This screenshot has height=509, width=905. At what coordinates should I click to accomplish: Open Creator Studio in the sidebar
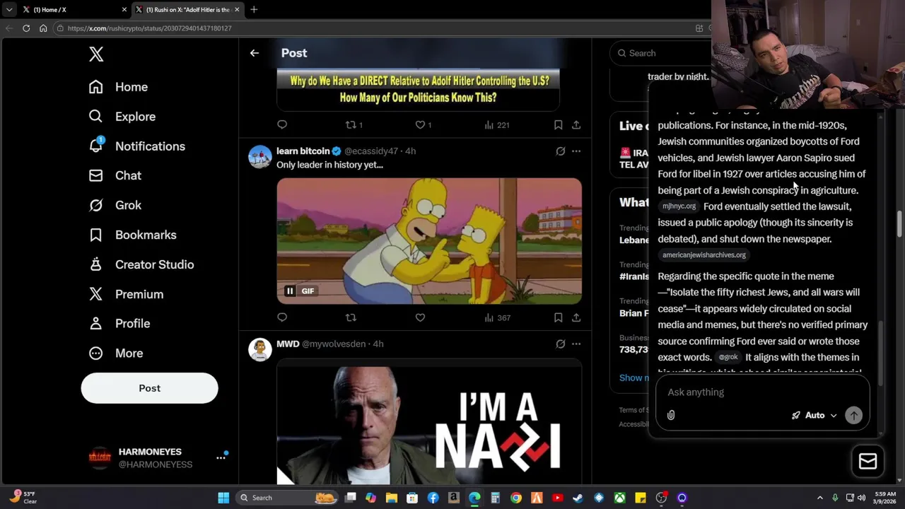click(141, 264)
